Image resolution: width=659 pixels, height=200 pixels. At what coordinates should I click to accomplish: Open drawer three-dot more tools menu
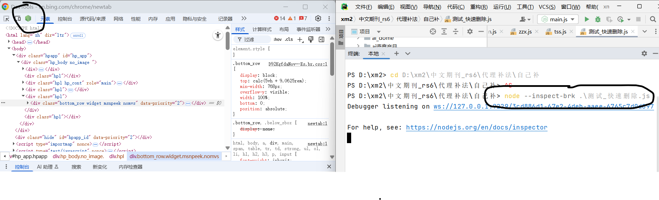tap(6, 166)
